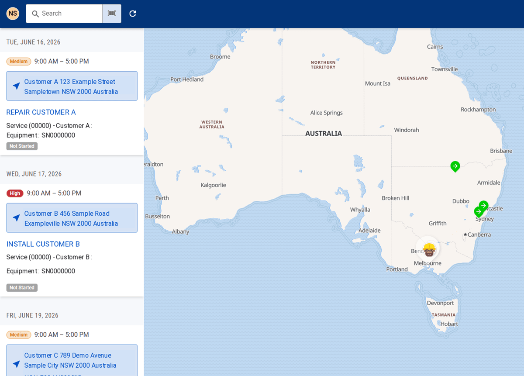Select green map marker south of Brisbane inland
The width and height of the screenshot is (524, 376).
point(455,166)
